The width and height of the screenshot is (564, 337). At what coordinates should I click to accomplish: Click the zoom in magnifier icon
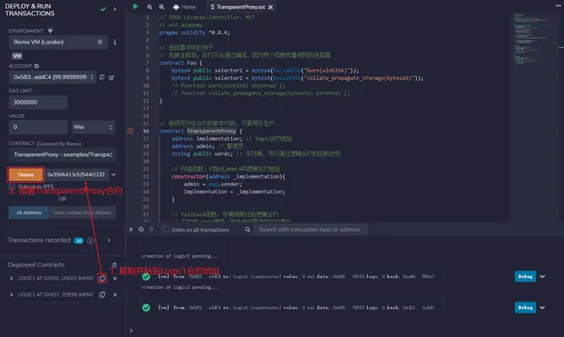coord(162,7)
